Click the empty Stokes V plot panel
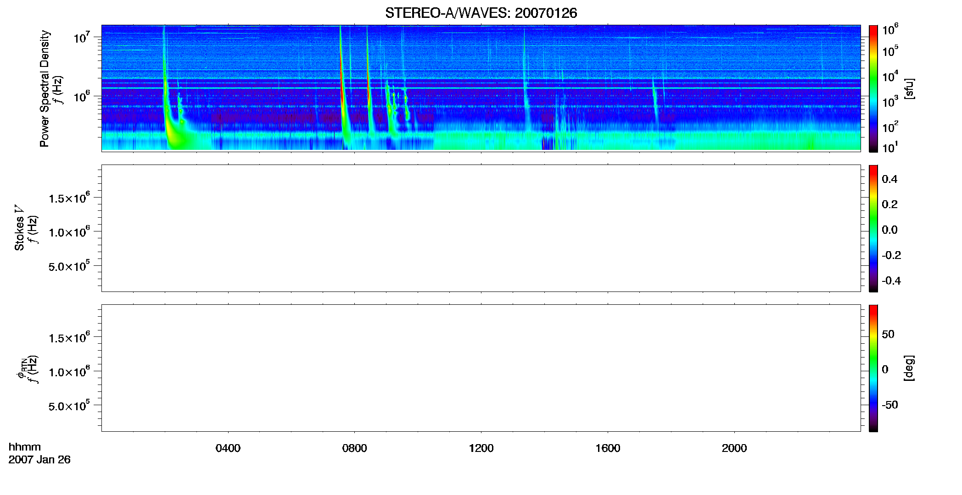962x495 pixels. pos(481,228)
